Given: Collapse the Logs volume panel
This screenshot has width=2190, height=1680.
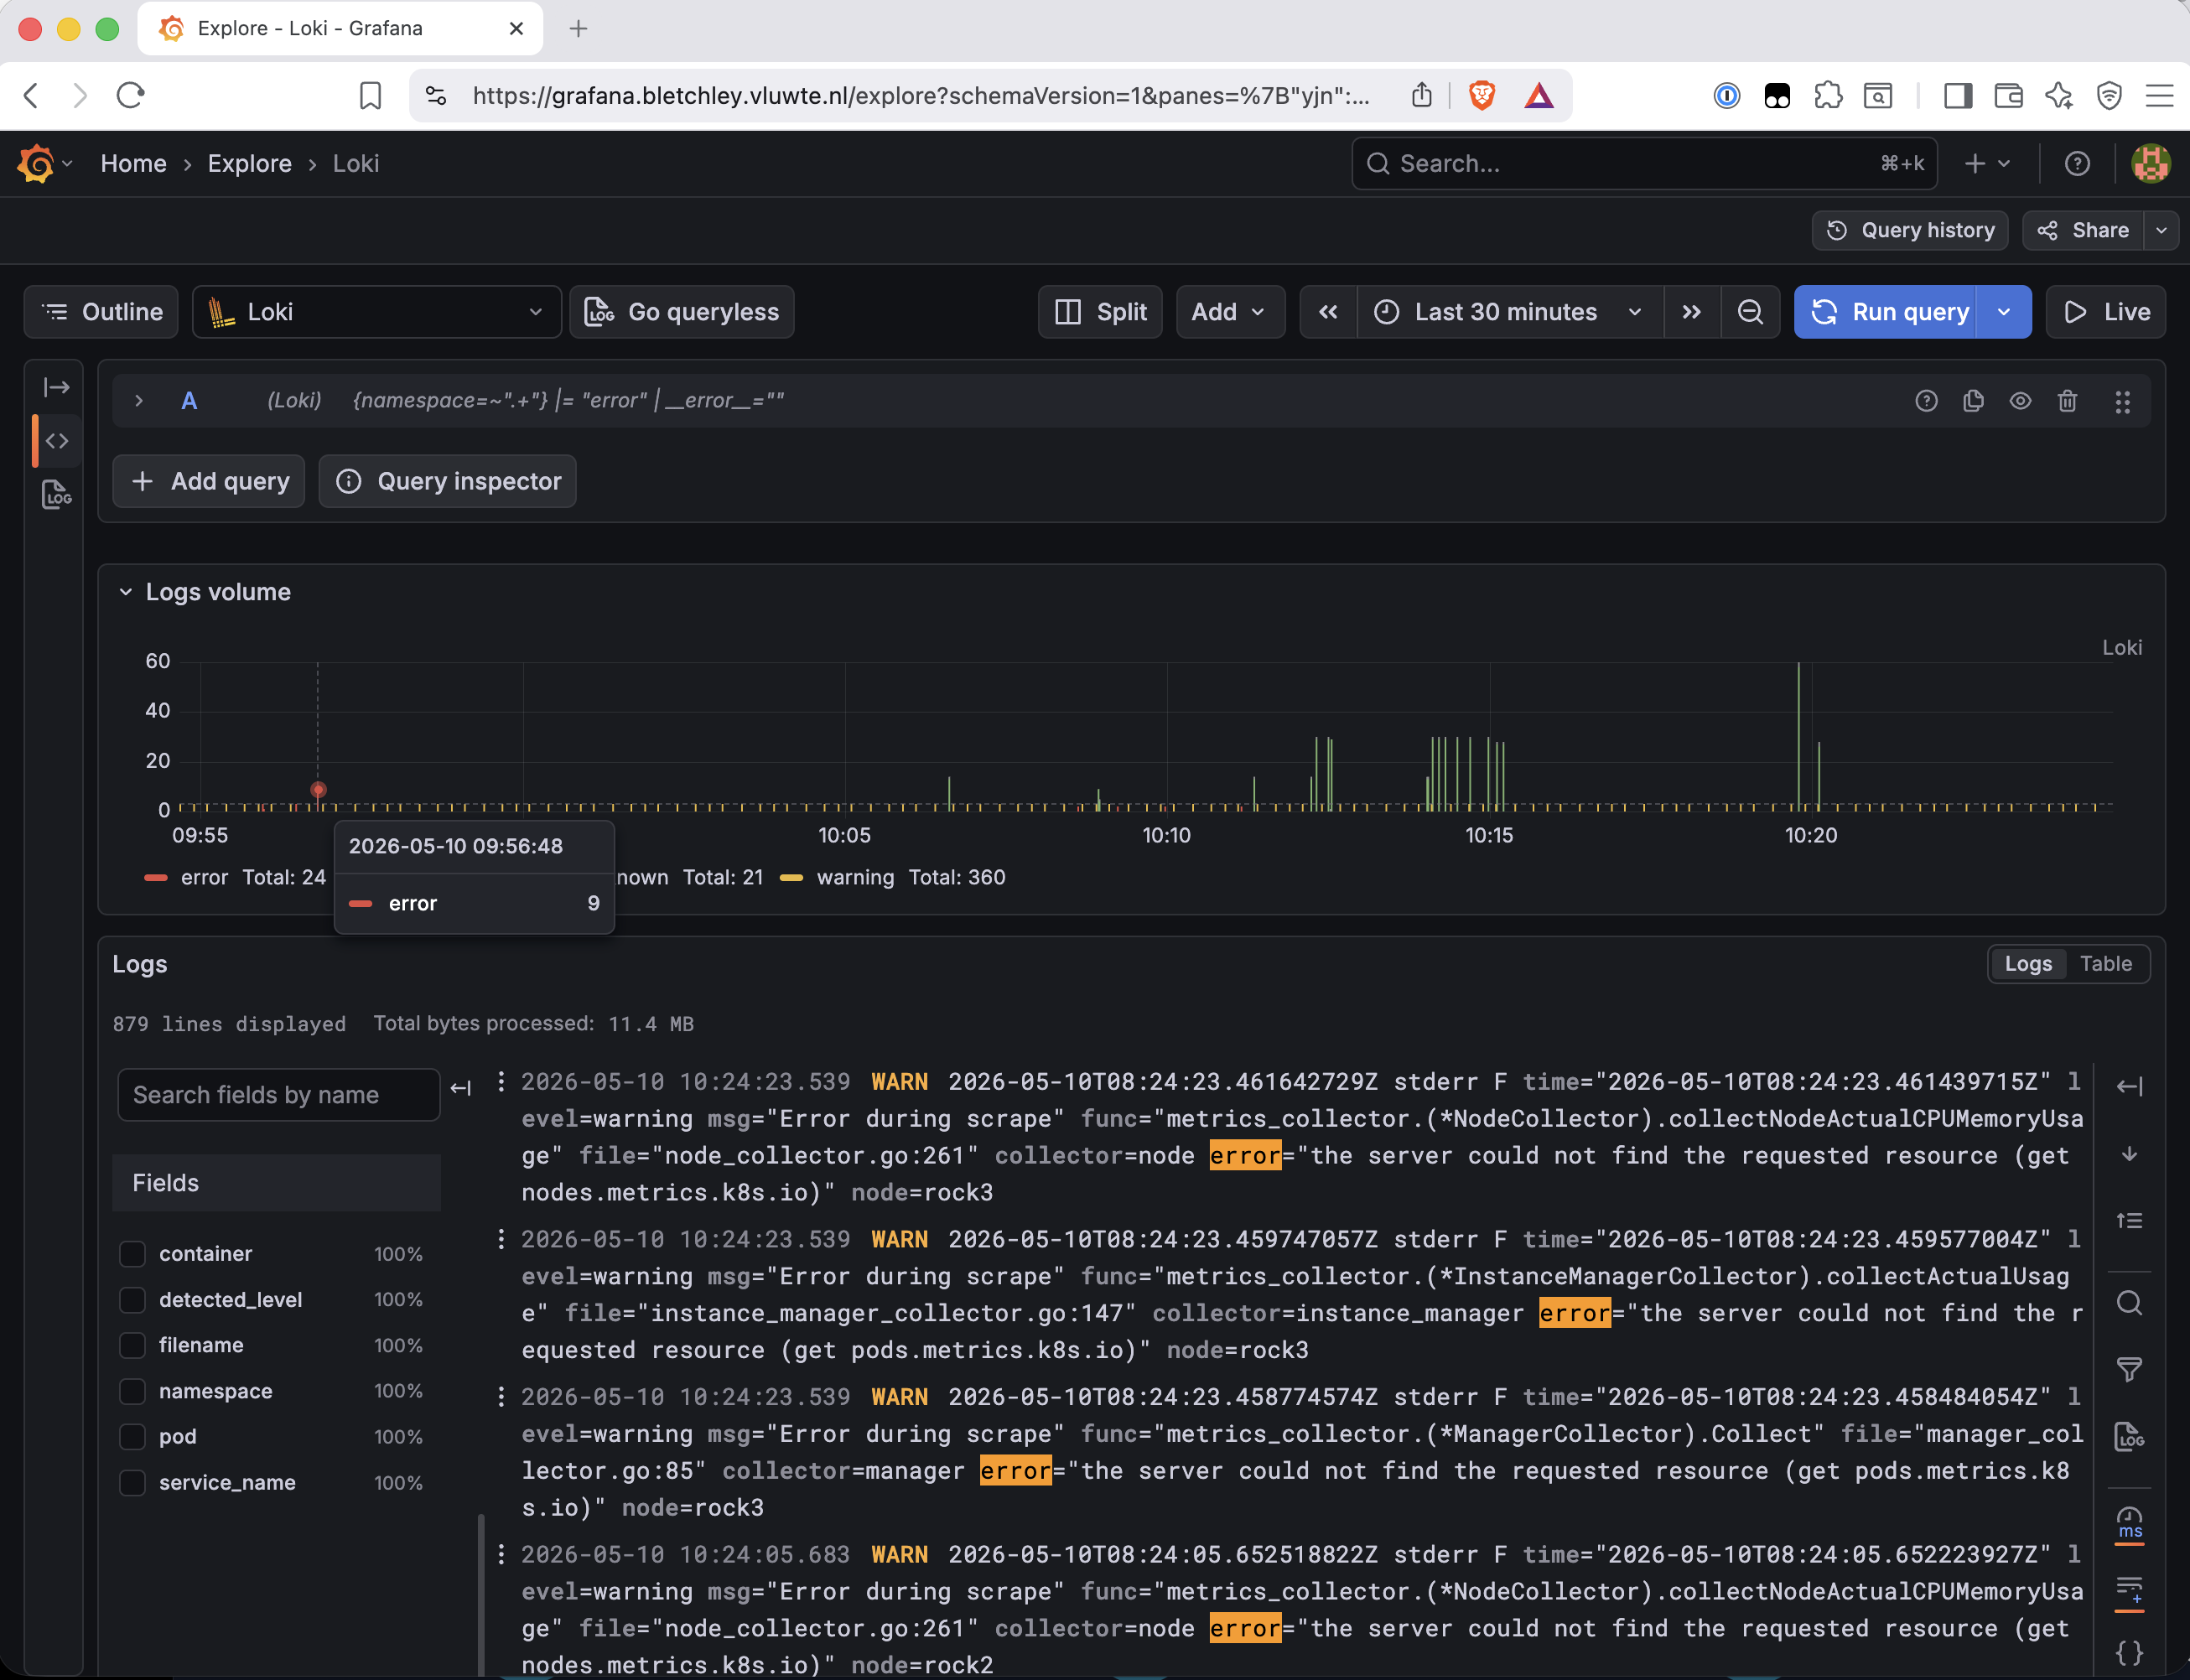Looking at the screenshot, I should [126, 592].
